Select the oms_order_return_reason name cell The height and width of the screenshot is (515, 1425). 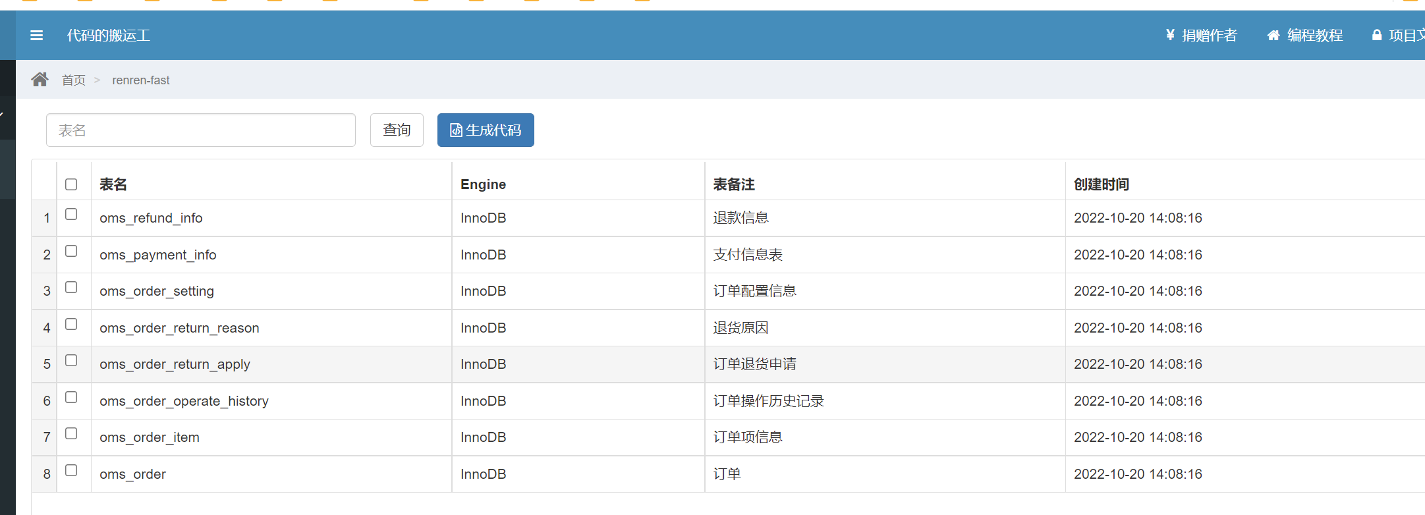pyautogui.click(x=271, y=328)
